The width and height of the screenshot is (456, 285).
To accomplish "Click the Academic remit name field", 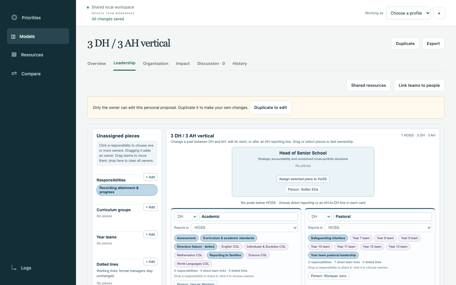I will click(x=249, y=217).
